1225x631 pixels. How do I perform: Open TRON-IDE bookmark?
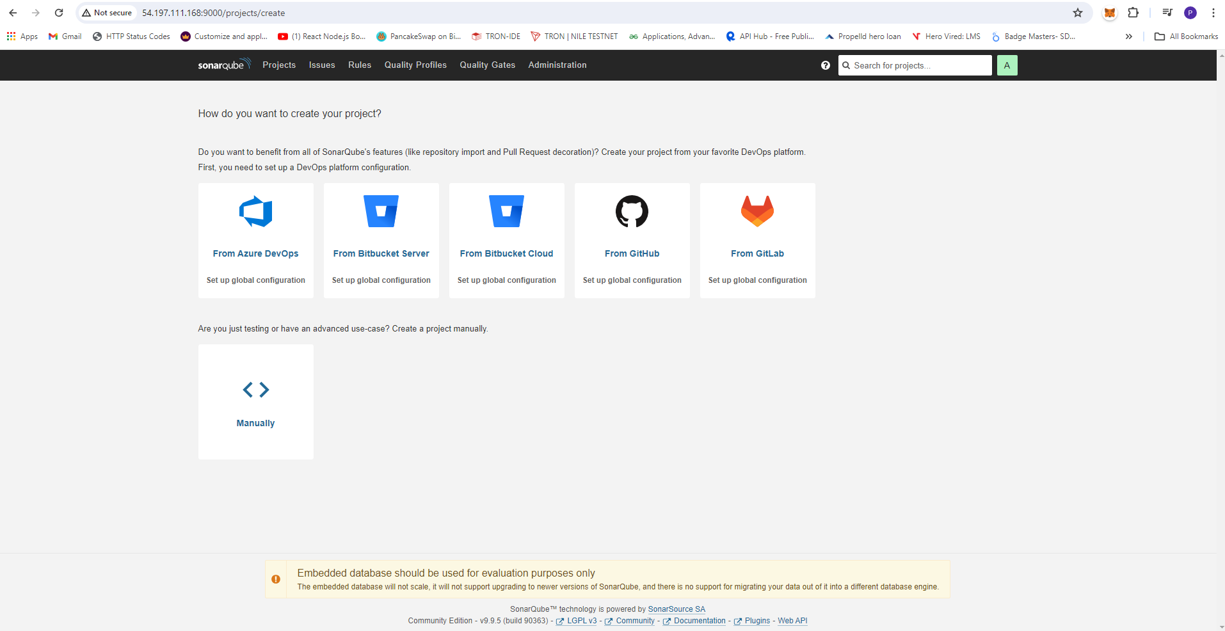(x=496, y=36)
